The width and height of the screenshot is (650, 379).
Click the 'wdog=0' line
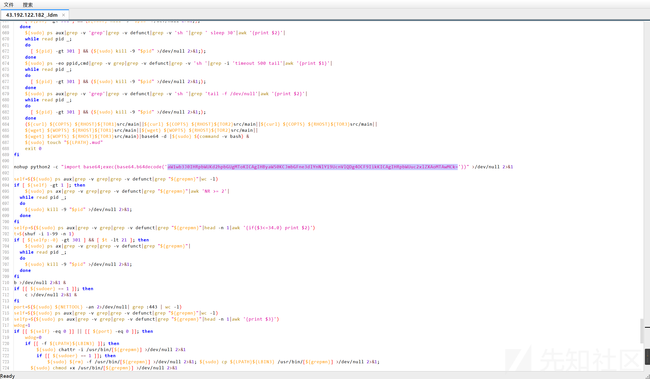(x=33, y=337)
